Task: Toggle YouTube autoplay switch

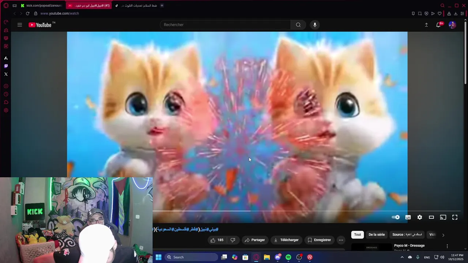Action: [x=396, y=217]
